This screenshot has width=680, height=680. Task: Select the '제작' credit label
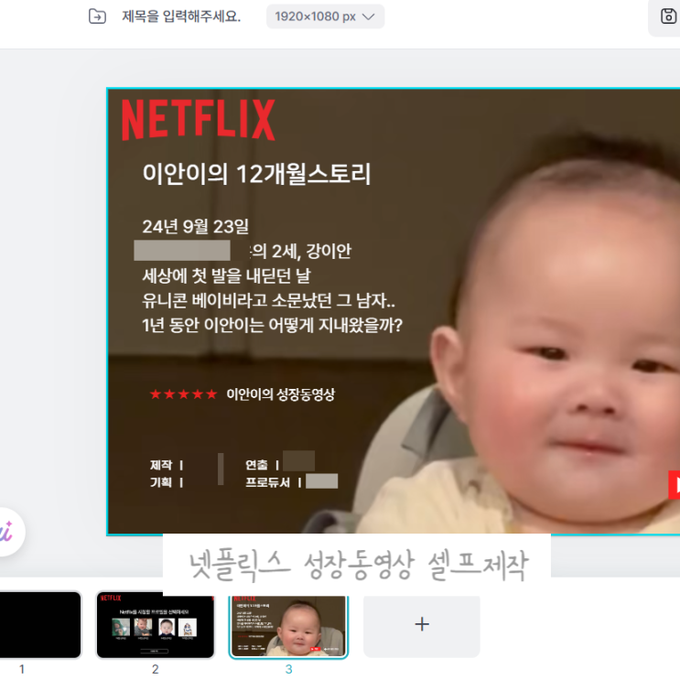161,465
